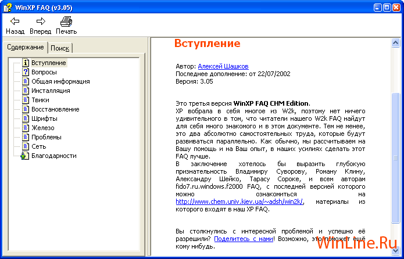Click the Назад toolbar label

click(15, 31)
